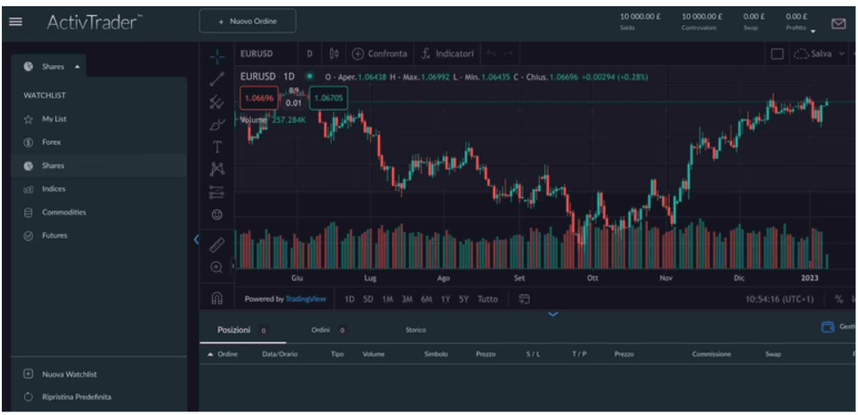Switch to the Storico tab
This screenshot has height=415, width=858.
pyautogui.click(x=415, y=330)
